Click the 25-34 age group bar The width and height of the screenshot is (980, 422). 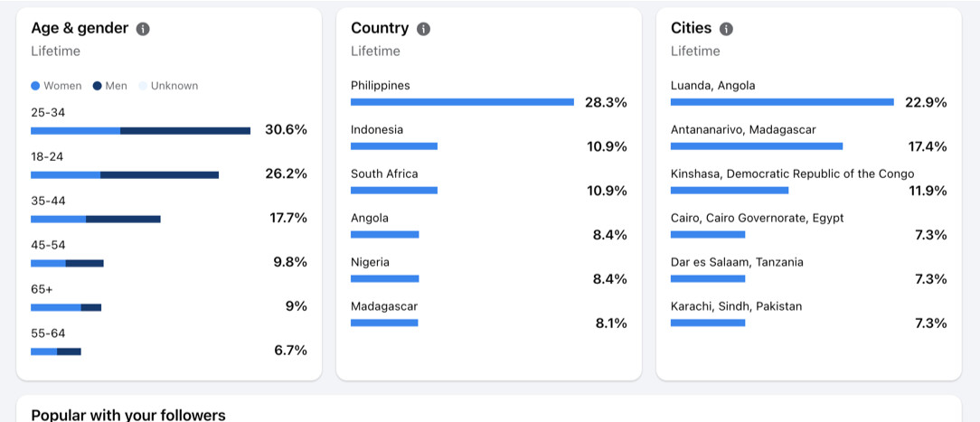tap(141, 131)
